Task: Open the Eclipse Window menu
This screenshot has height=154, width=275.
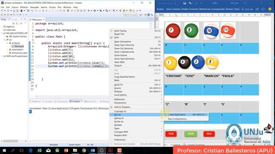Action: (x=67, y=7)
